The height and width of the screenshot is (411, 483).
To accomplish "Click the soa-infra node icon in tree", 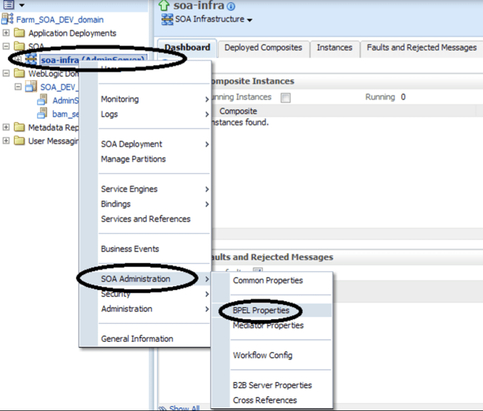I will pos(31,59).
